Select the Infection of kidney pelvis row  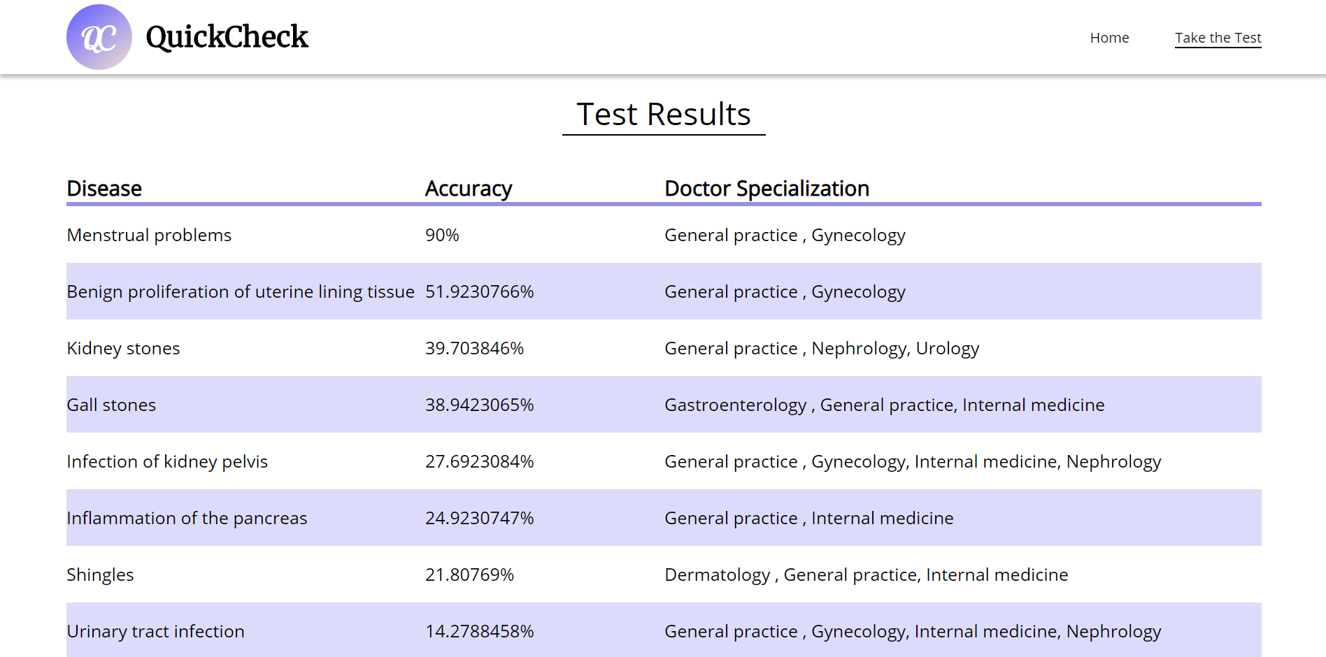pos(664,461)
